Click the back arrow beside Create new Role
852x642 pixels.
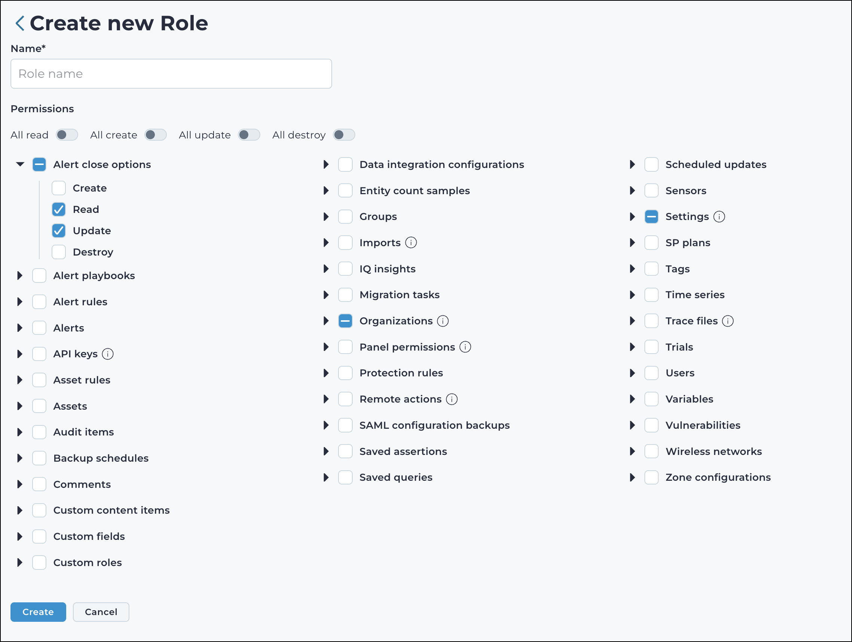(20, 23)
